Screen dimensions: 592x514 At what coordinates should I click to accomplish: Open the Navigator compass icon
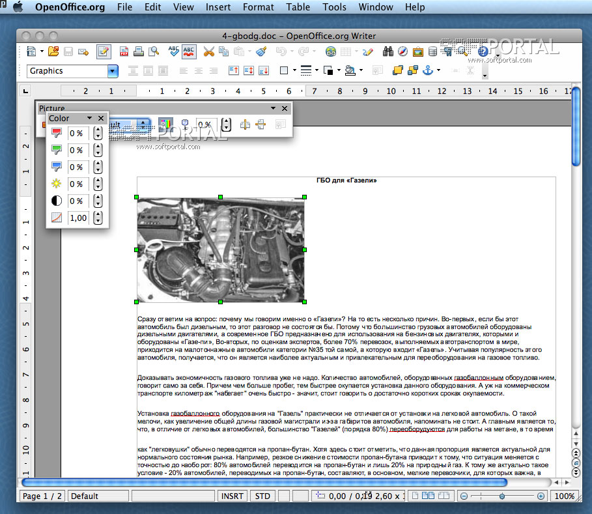[x=402, y=51]
